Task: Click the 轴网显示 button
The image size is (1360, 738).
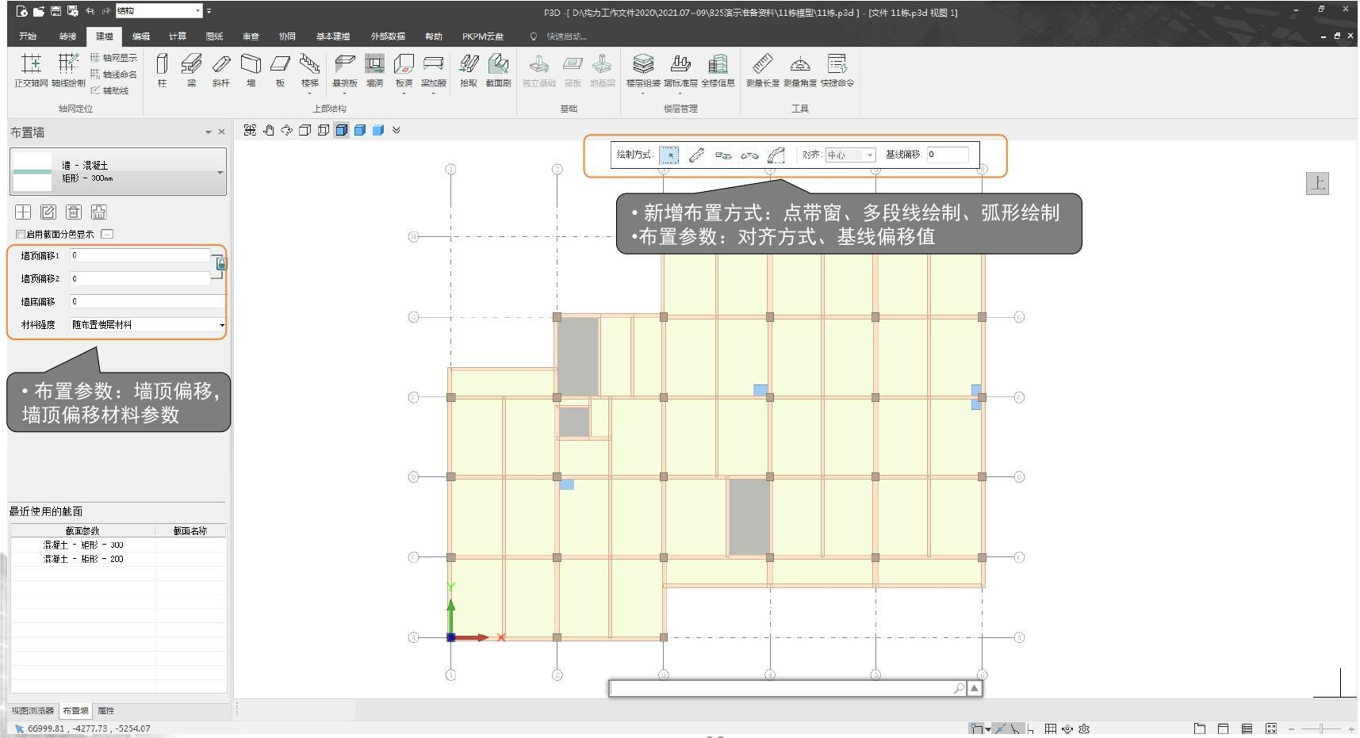Action: click(x=114, y=58)
